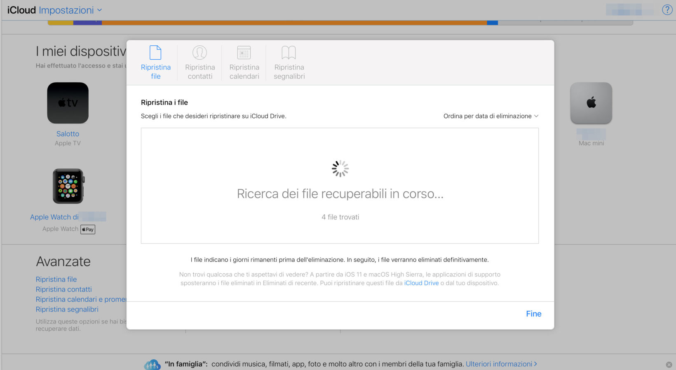The width and height of the screenshot is (676, 370).
Task: Click the 'Avanzate' section heading
Action: pyautogui.click(x=63, y=261)
